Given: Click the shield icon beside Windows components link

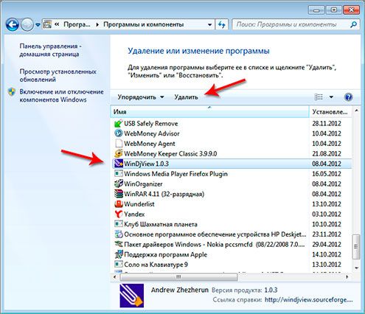Looking at the screenshot, I should tap(12, 92).
